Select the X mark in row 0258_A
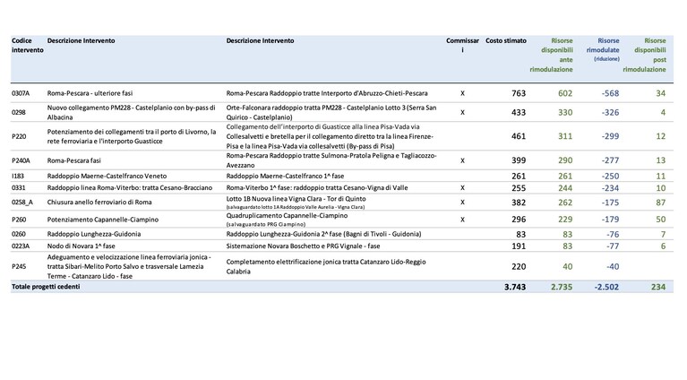Screen dimensions: 687x380 coord(462,203)
